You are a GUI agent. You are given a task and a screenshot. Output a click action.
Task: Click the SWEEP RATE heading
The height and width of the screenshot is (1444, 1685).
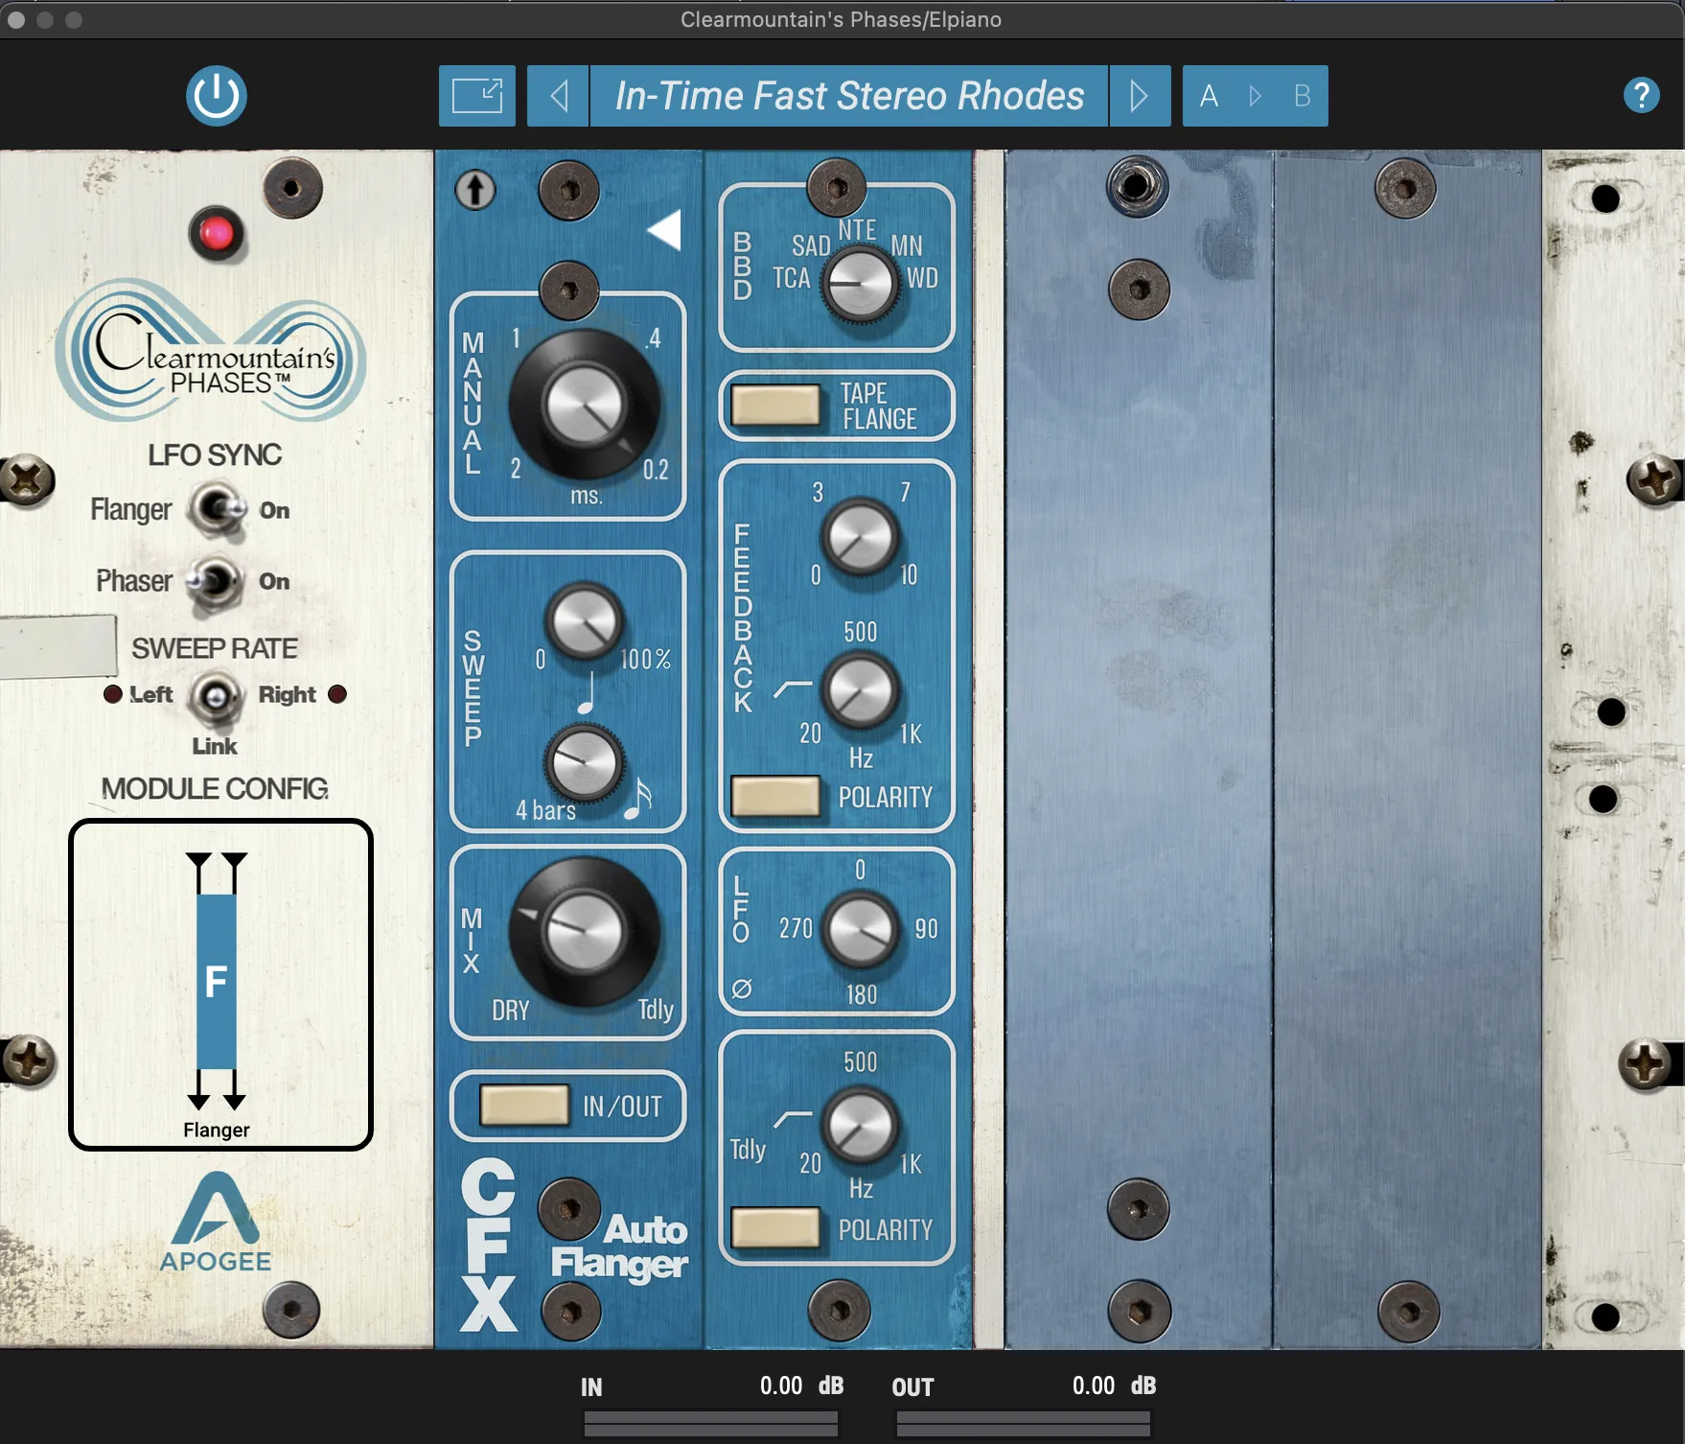click(x=215, y=648)
